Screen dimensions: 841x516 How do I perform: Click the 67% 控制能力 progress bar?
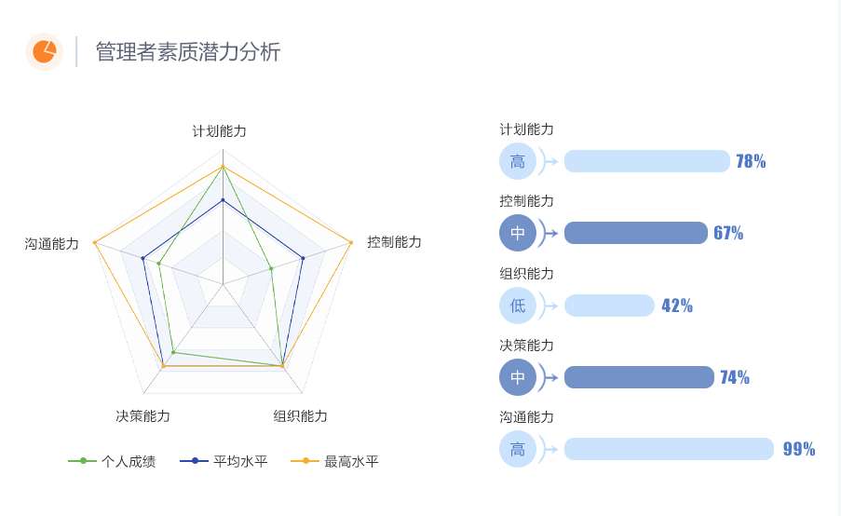(635, 233)
